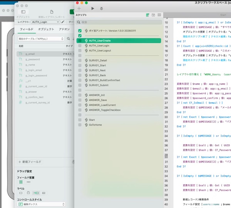Open the コントロールスタイル 編集ボックス dropdown
Screen dimensions: 231x208
pyautogui.click(x=40, y=204)
